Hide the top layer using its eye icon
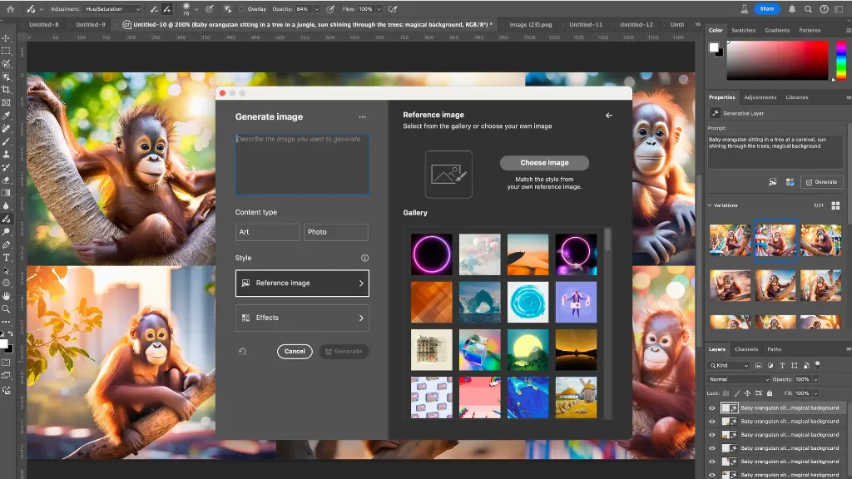Screen dimensions: 852x479 click(711, 408)
